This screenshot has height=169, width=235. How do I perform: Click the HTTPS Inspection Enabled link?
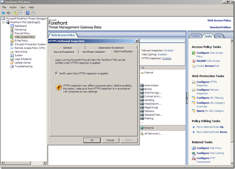coord(167,58)
